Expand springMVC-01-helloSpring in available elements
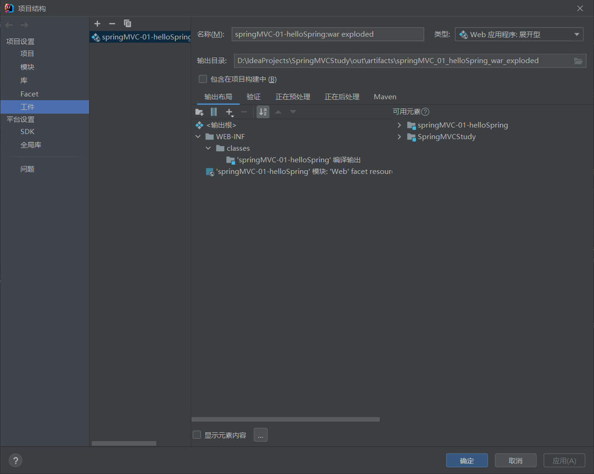 tap(399, 125)
